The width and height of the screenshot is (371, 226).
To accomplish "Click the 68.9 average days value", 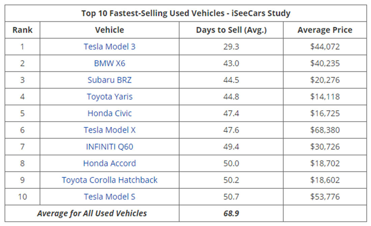I will [231, 214].
